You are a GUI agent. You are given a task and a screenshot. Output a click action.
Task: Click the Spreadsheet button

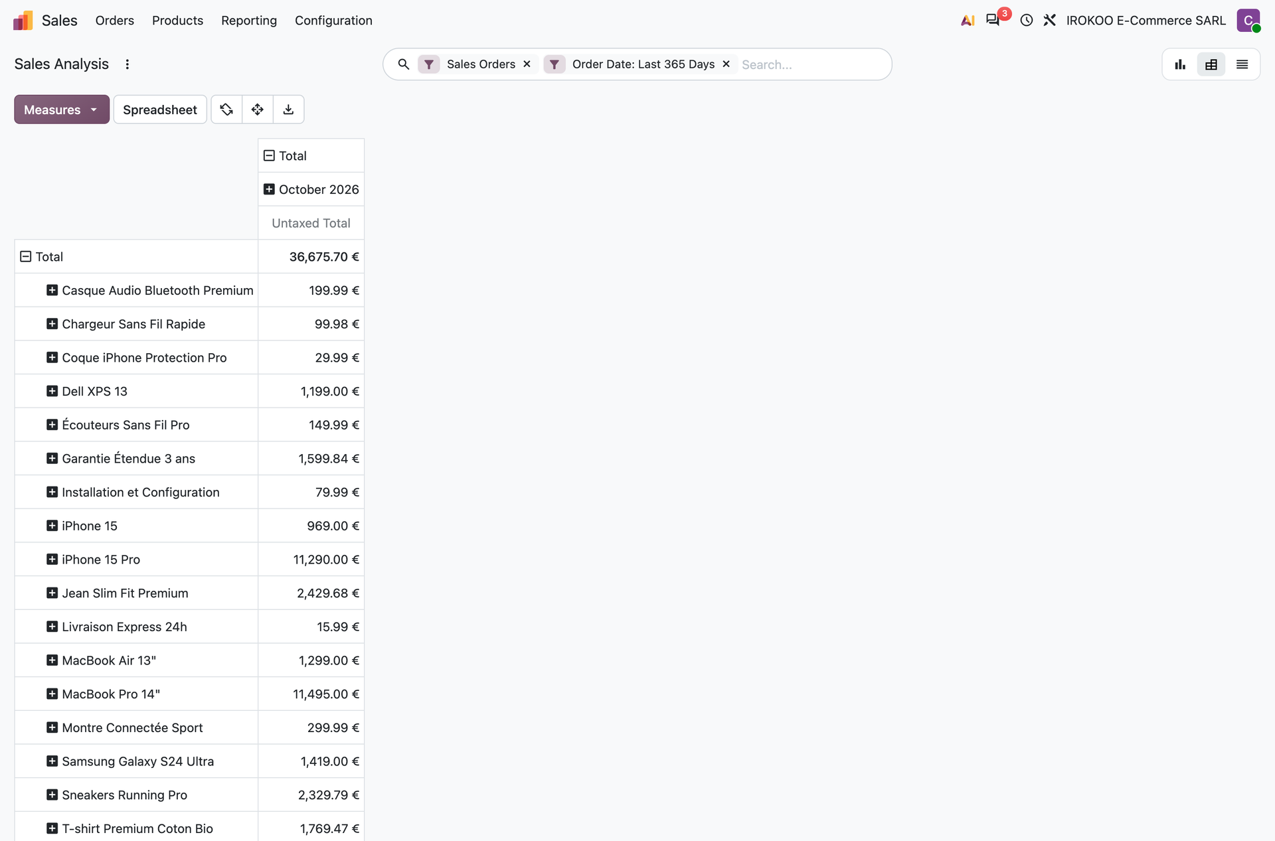[x=160, y=110]
